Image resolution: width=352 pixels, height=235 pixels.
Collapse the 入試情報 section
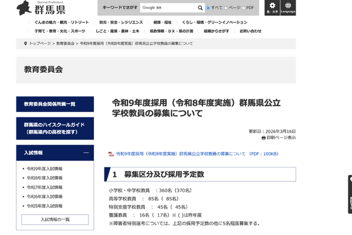(x=86, y=153)
